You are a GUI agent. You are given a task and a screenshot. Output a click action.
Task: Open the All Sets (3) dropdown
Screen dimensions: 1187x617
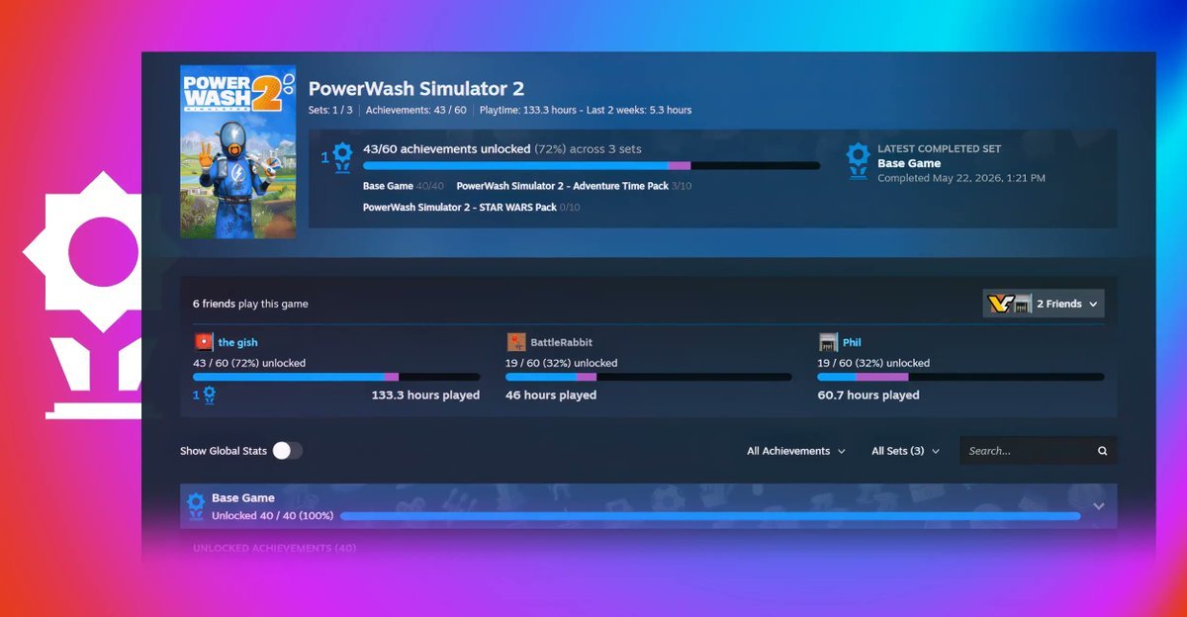click(x=905, y=451)
